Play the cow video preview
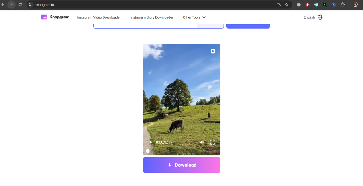 tap(151, 142)
